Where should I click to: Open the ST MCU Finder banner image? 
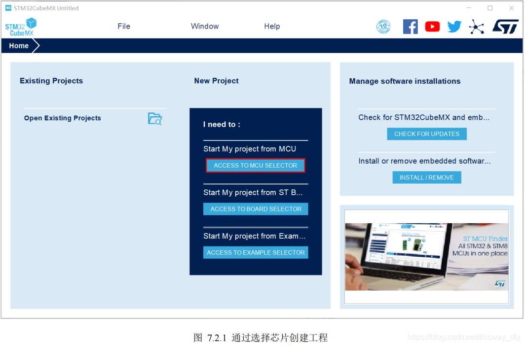pos(426,257)
